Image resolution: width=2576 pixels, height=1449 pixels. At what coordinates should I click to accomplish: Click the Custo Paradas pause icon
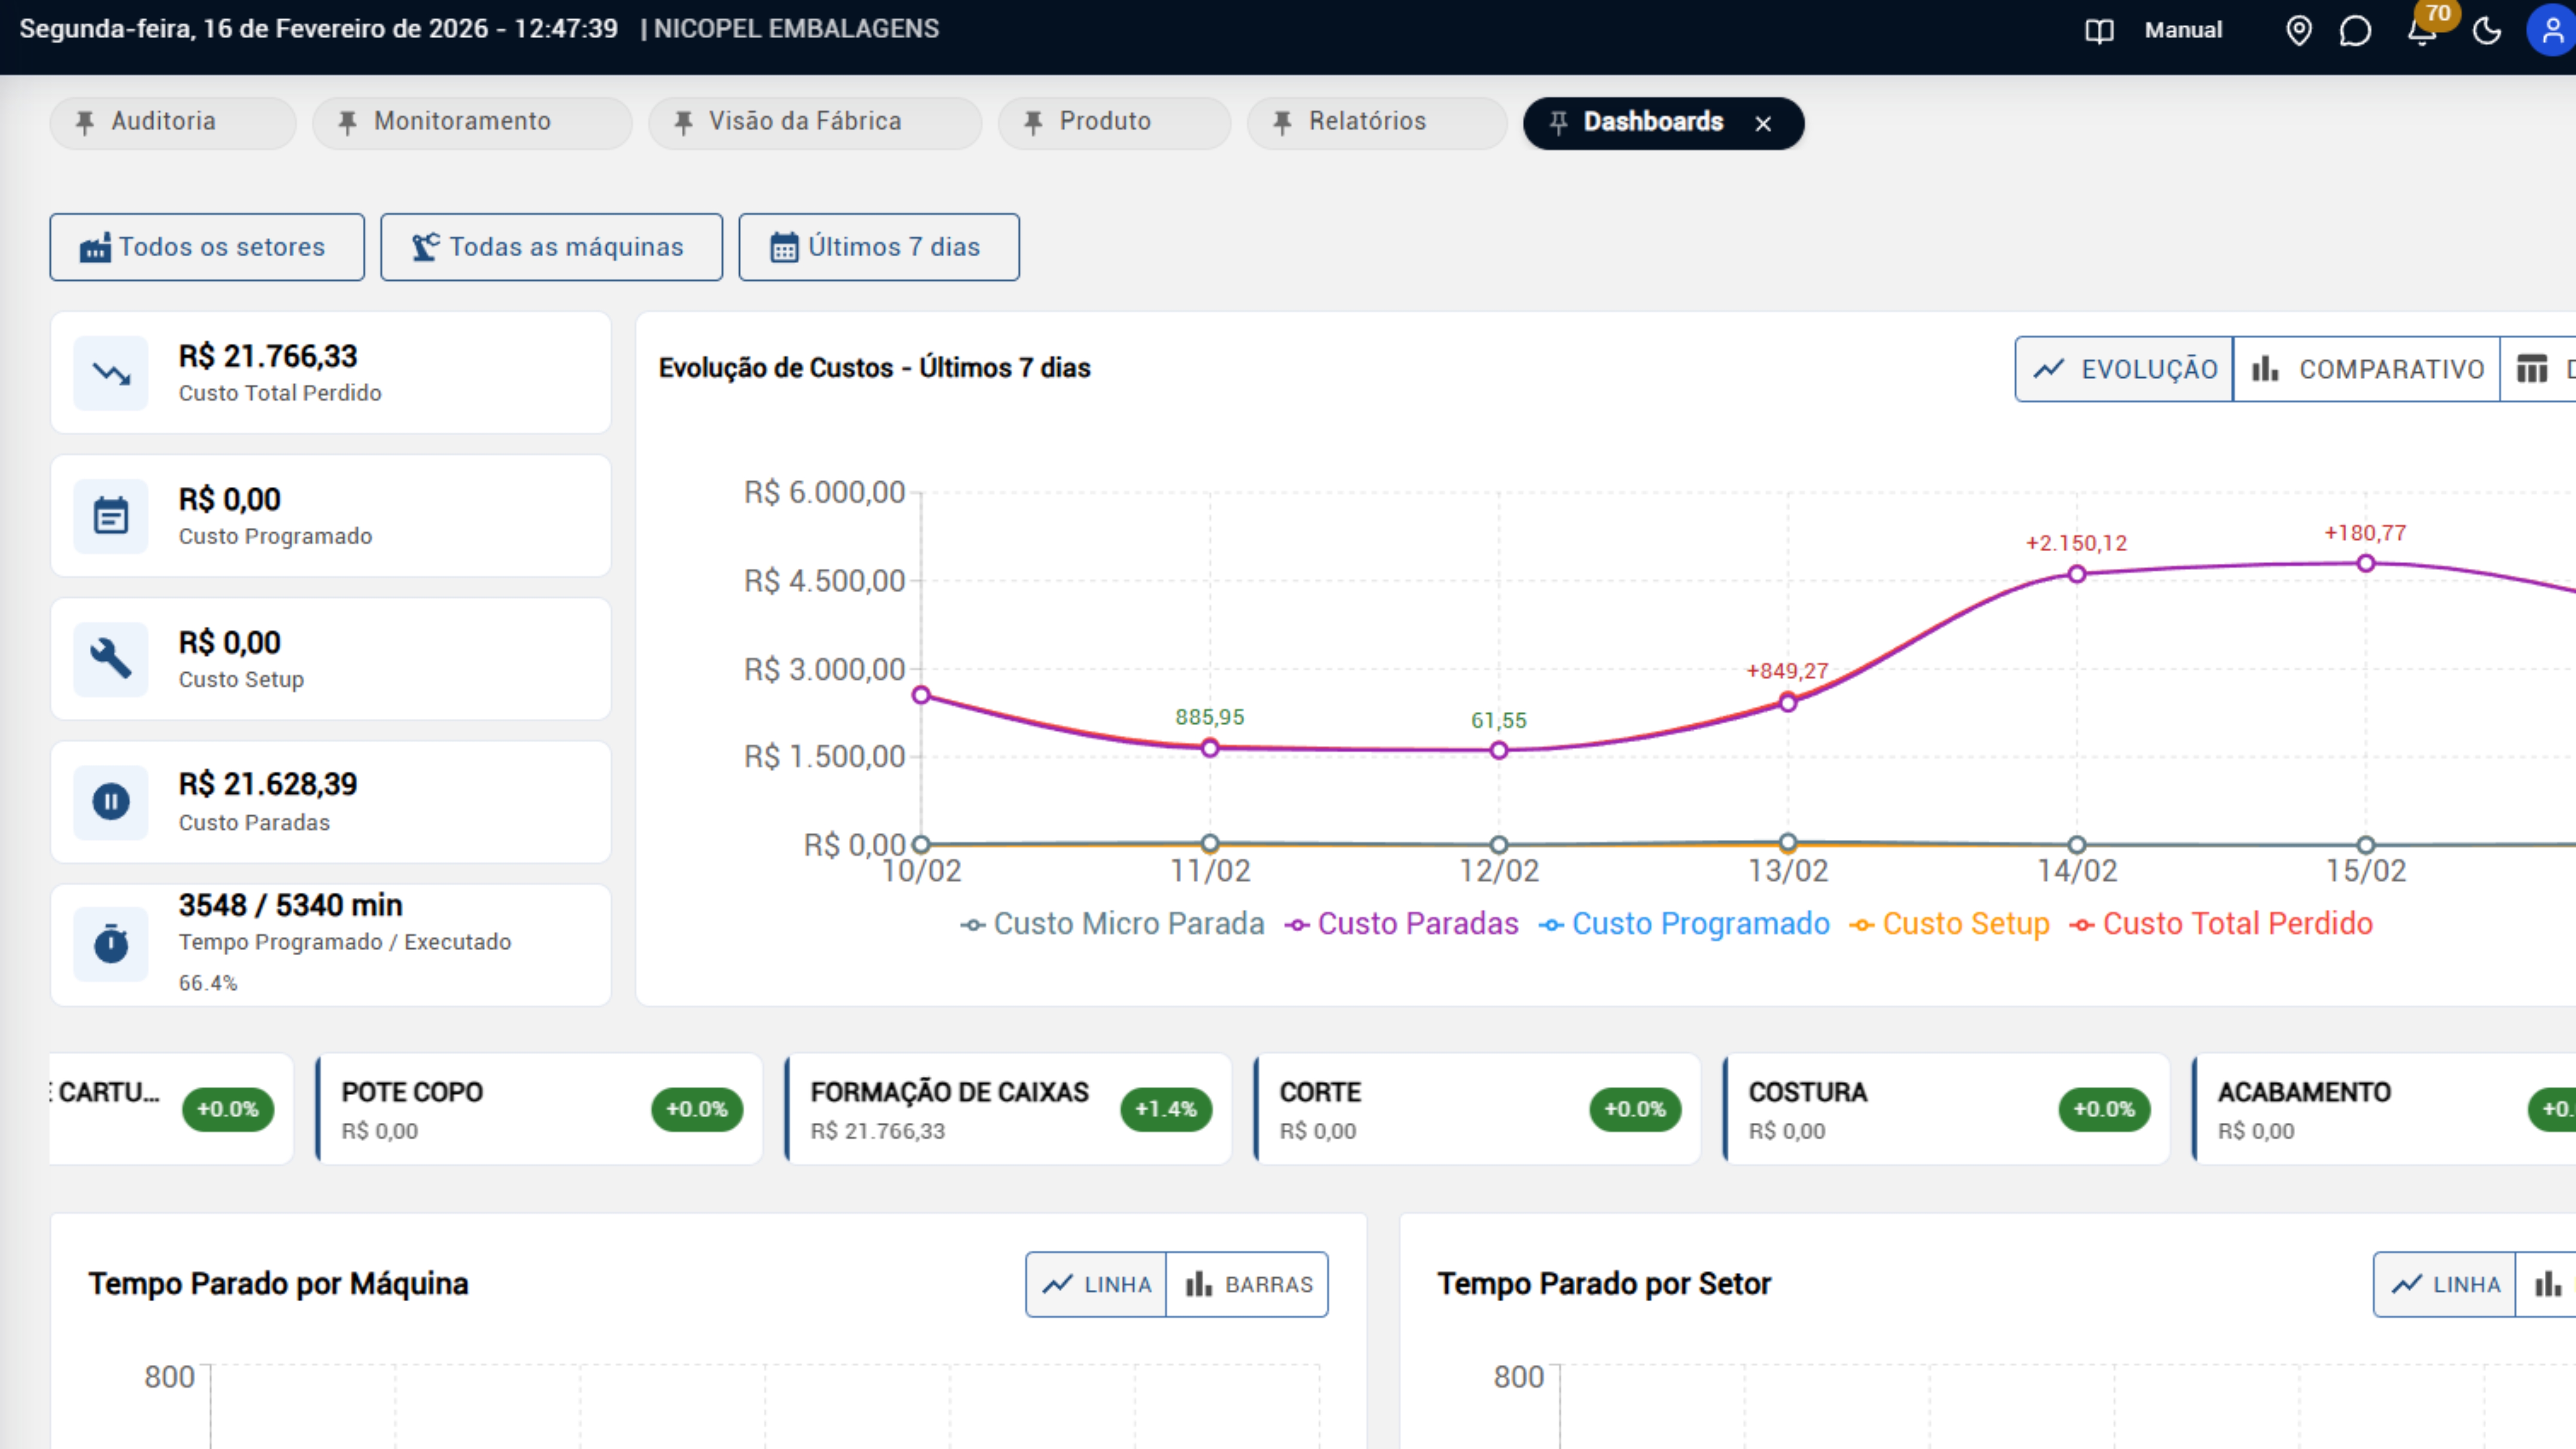click(111, 802)
